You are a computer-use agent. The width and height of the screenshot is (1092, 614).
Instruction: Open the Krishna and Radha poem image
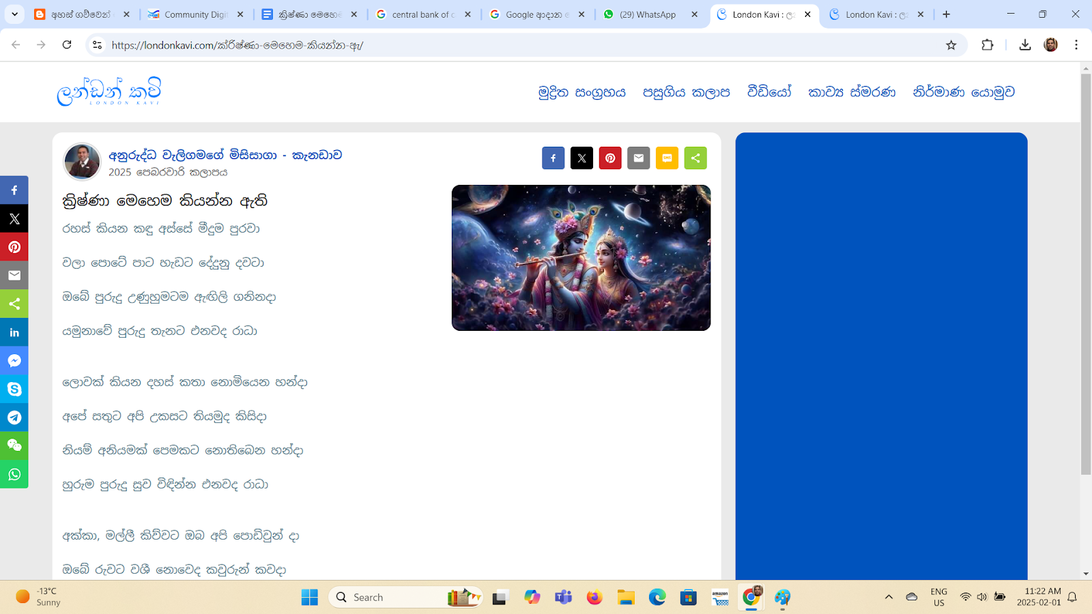[x=581, y=258]
